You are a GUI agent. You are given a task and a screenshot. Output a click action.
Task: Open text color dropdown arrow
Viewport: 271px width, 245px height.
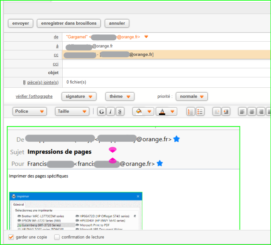point(172,111)
